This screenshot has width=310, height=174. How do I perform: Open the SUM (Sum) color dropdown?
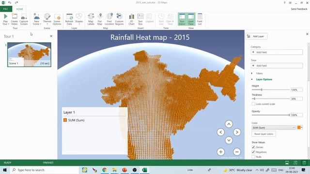(x=274, y=128)
